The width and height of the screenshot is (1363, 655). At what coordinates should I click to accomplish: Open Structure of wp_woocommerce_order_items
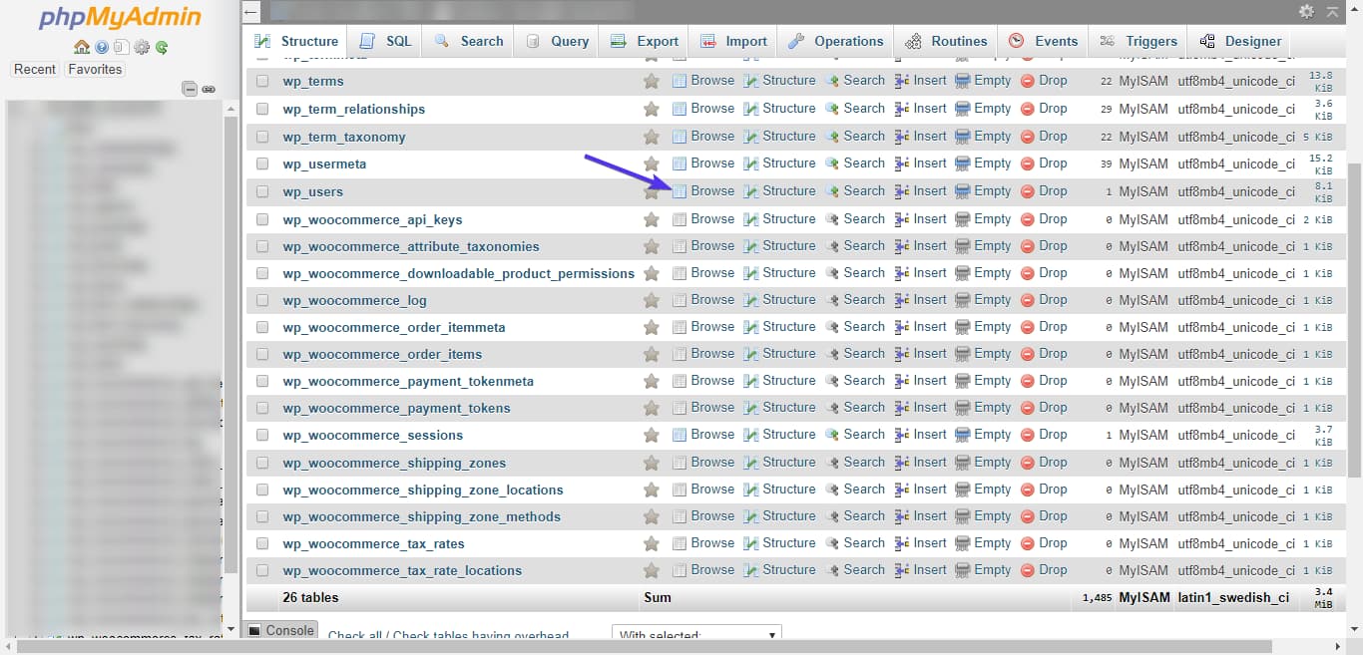coord(788,353)
